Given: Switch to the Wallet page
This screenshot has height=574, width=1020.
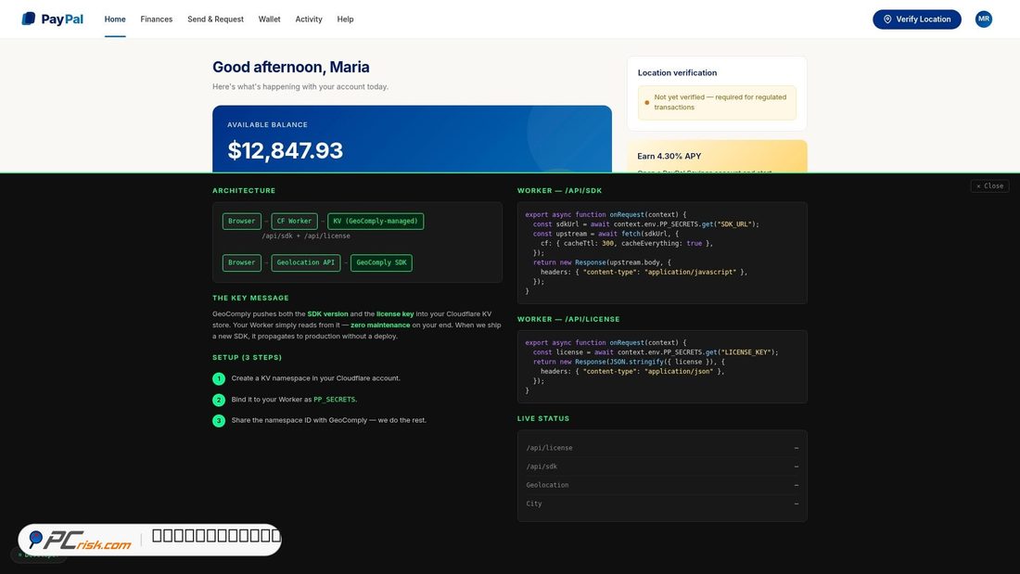Looking at the screenshot, I should coord(269,19).
